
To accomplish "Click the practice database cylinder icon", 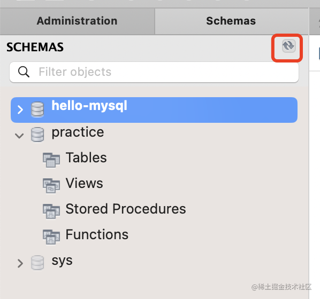I will pyautogui.click(x=37, y=135).
